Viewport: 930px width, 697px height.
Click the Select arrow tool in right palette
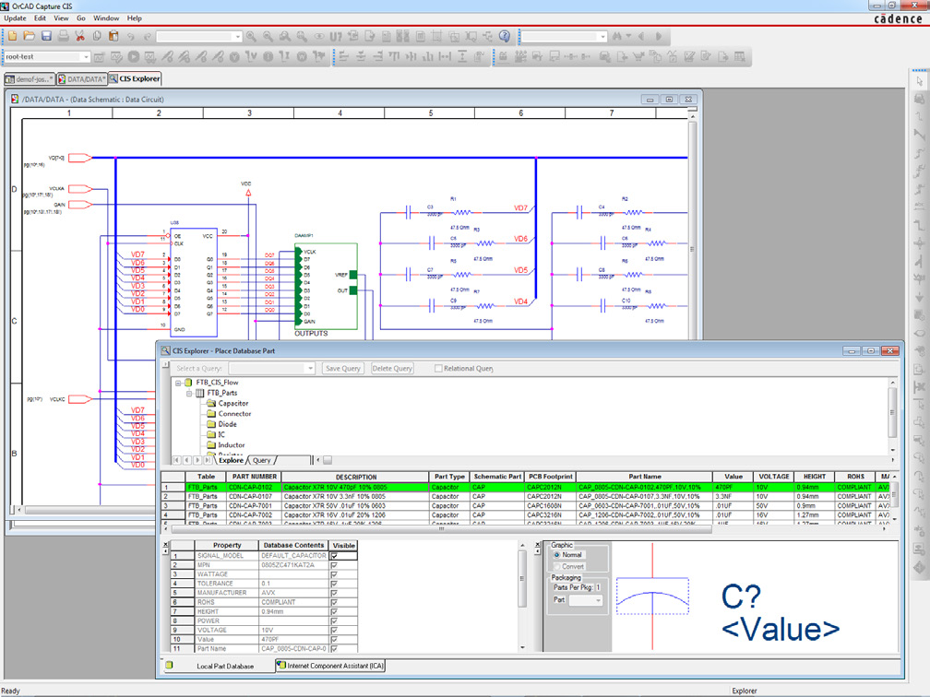click(x=919, y=80)
